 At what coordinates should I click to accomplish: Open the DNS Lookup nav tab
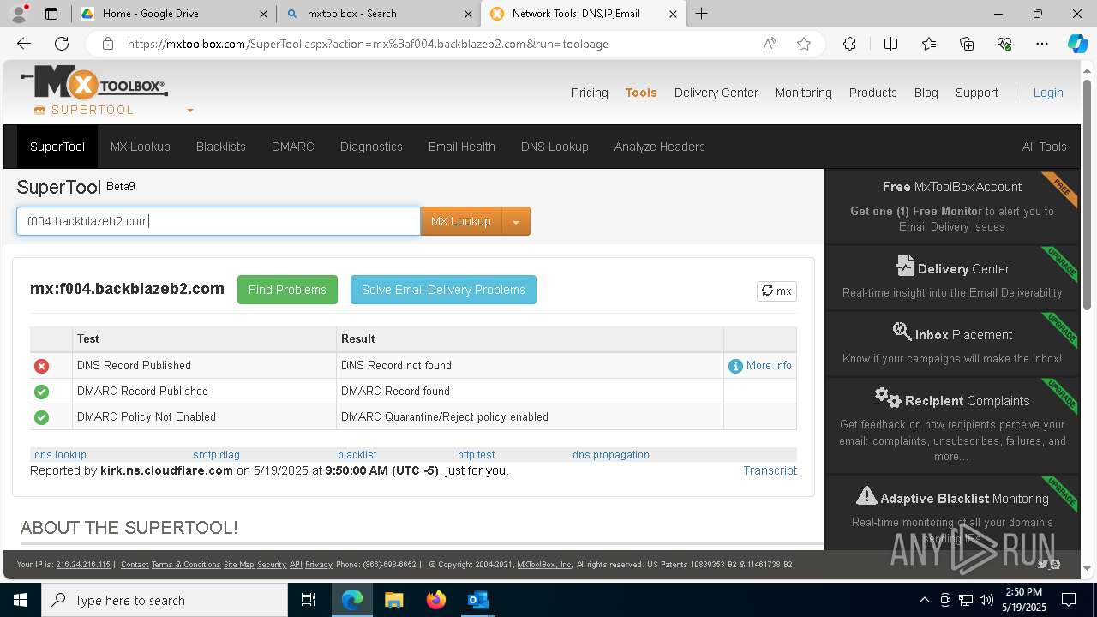(554, 147)
